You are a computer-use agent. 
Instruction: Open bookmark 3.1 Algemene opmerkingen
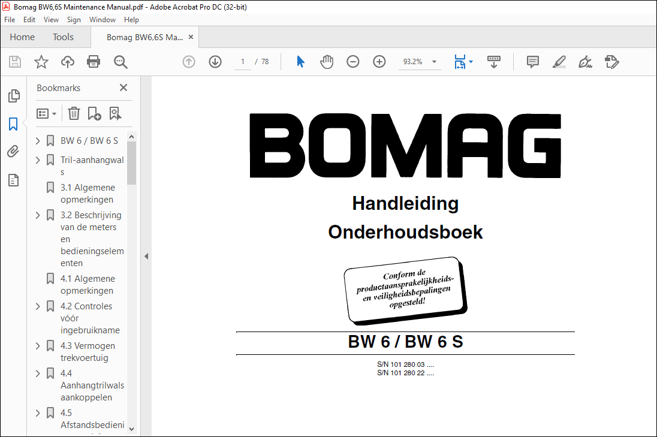coord(87,194)
